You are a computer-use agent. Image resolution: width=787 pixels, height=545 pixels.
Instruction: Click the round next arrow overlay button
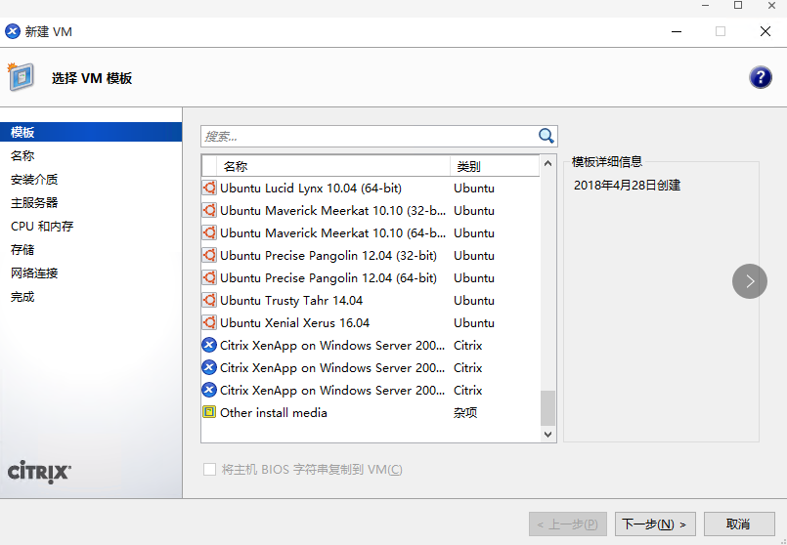point(749,281)
